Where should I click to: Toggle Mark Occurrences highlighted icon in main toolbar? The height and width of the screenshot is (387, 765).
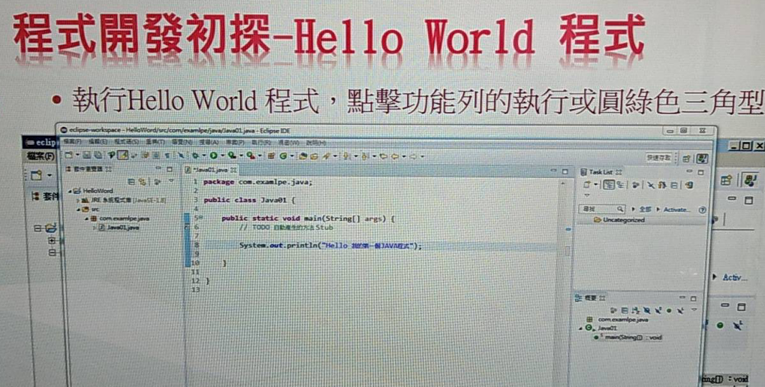pyautogui.click(x=122, y=156)
